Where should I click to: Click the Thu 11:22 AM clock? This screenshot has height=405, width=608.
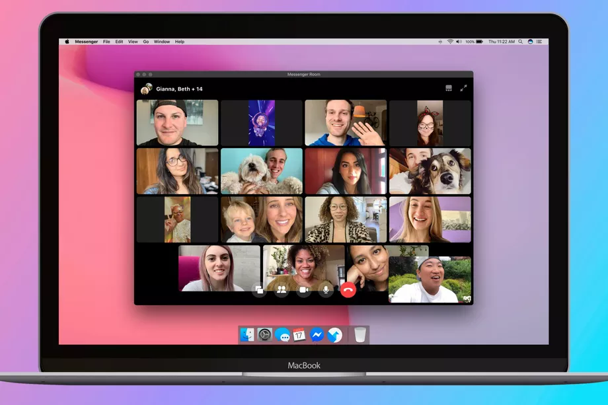(x=502, y=42)
